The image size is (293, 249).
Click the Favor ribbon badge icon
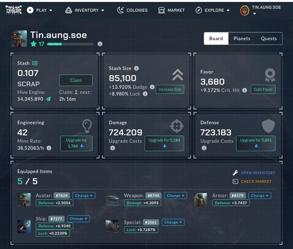point(270,75)
